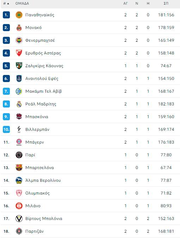The image size is (180, 238).
Task: Sort table by the # rank arrow
Action: tap(8, 4)
